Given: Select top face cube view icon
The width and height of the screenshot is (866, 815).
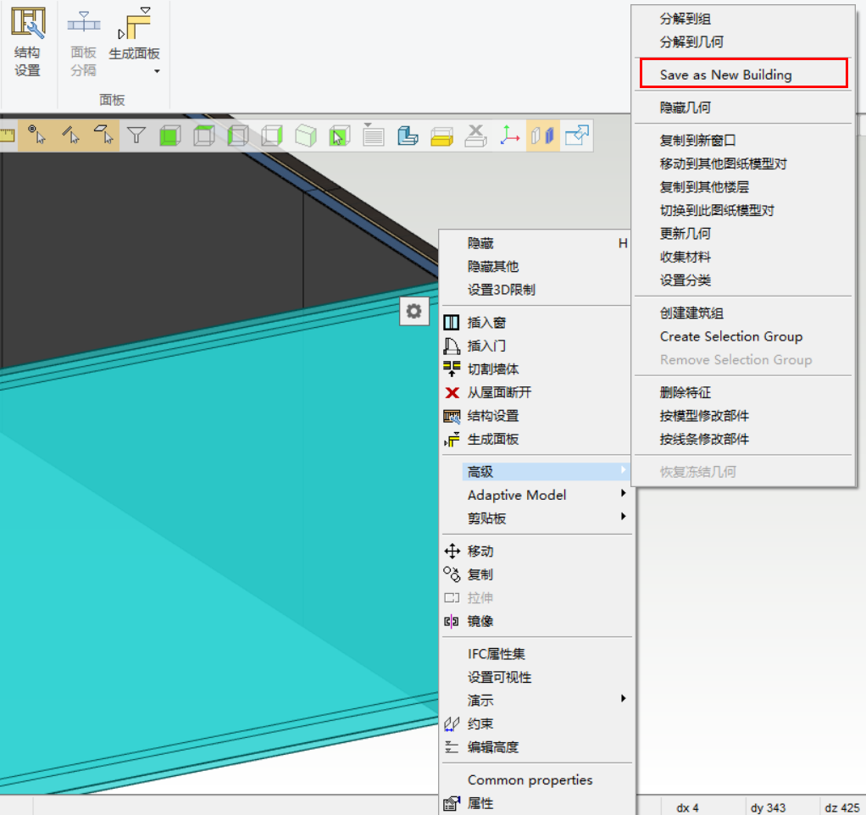Looking at the screenshot, I should pos(204,136).
